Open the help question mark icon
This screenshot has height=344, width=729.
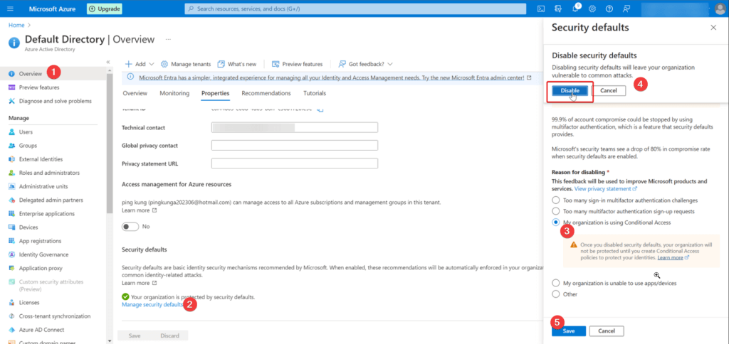coord(609,9)
